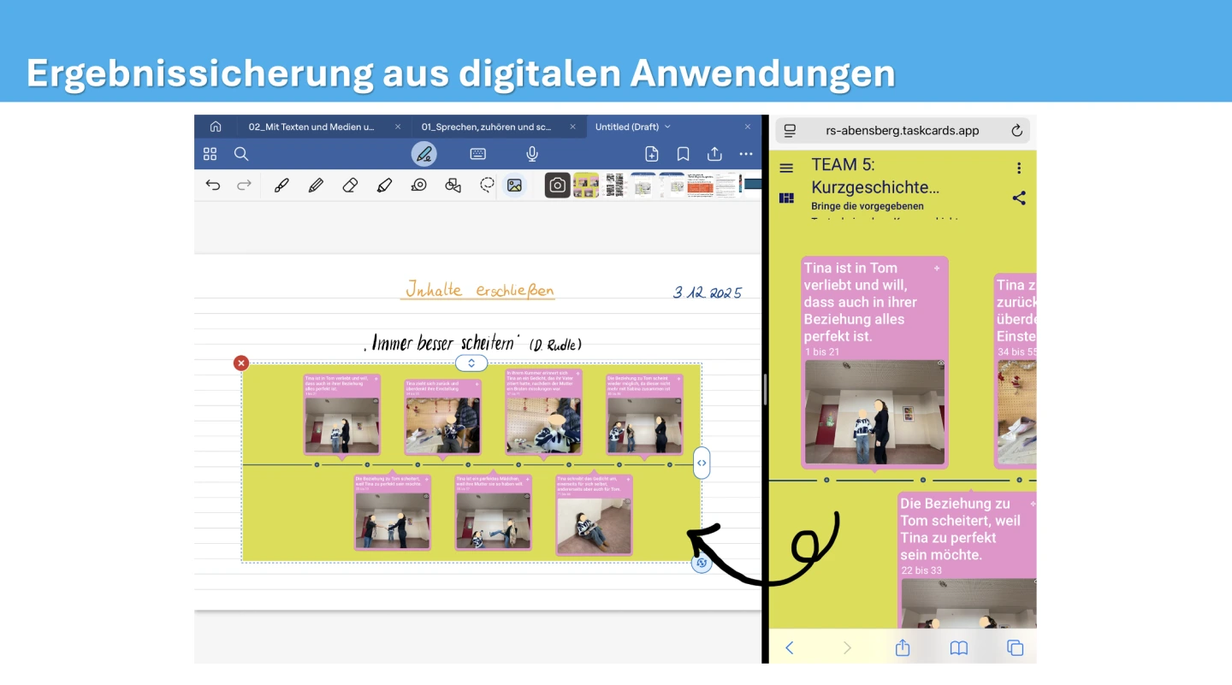Activate the lasso selection tool

click(x=487, y=186)
